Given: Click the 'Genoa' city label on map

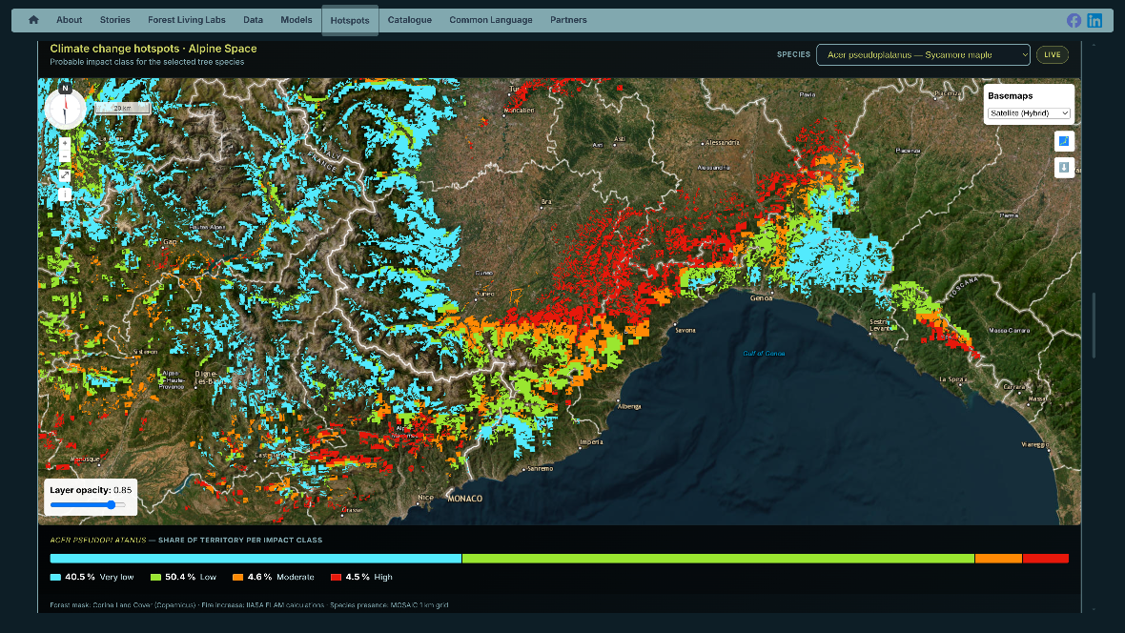Looking at the screenshot, I should [761, 297].
